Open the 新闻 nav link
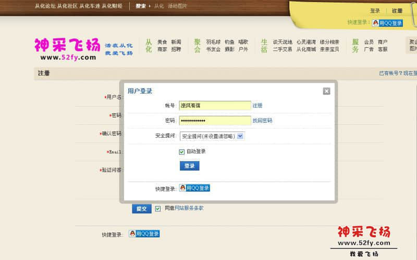Image resolution: width=417 pixels, height=260 pixels. click(176, 42)
